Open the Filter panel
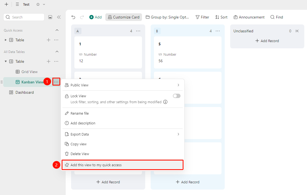Image resolution: width=307 pixels, height=195 pixels. pyautogui.click(x=202, y=17)
